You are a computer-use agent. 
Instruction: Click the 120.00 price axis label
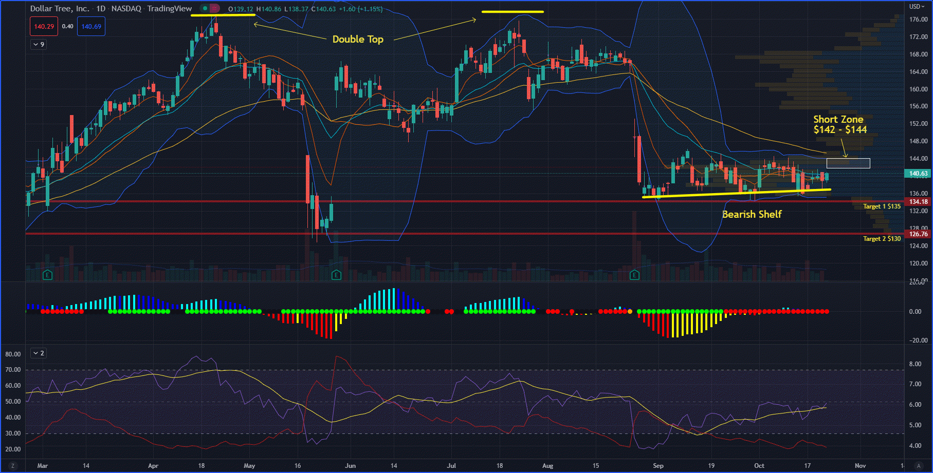coord(918,263)
